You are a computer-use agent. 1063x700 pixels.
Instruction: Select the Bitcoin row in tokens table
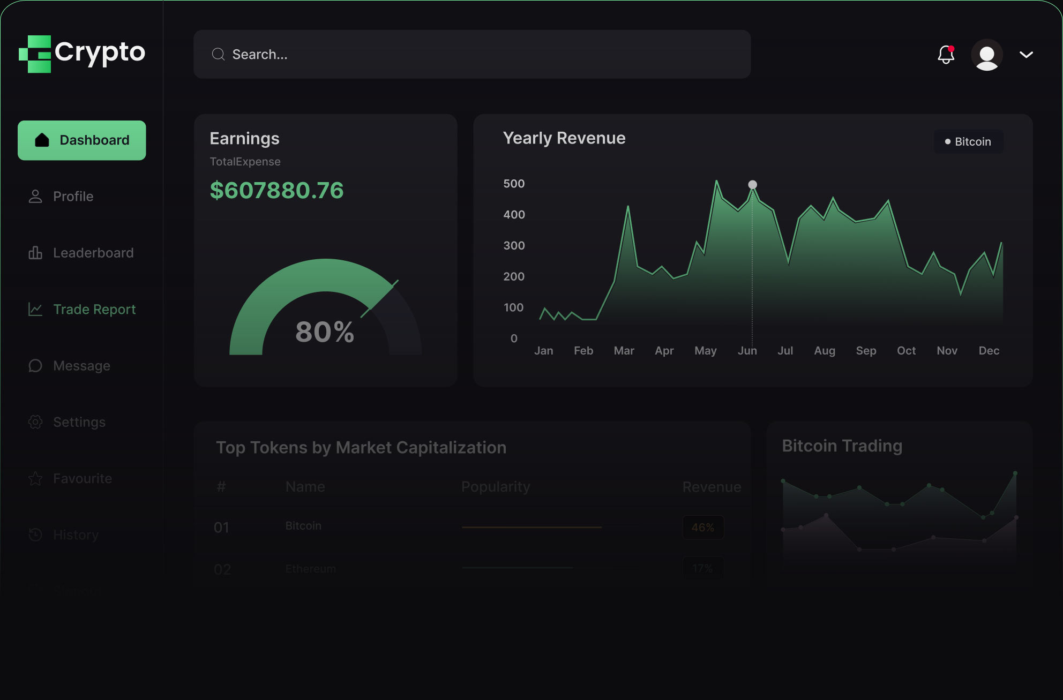click(303, 526)
